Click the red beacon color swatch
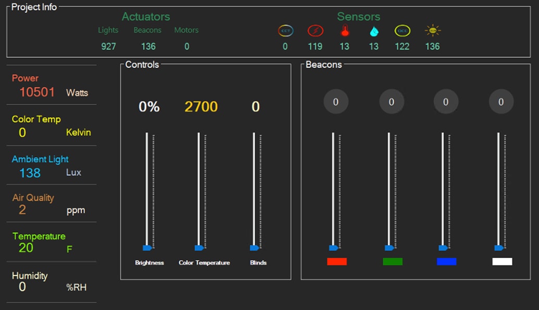Viewport: 539px width, 310px height. [x=337, y=261]
